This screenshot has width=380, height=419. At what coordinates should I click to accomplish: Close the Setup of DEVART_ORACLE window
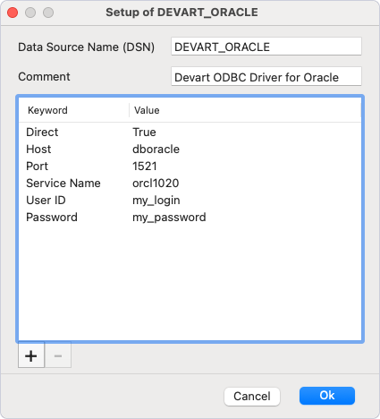tap(13, 13)
